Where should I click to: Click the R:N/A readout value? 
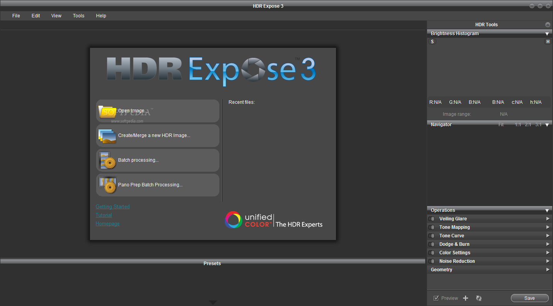click(436, 102)
